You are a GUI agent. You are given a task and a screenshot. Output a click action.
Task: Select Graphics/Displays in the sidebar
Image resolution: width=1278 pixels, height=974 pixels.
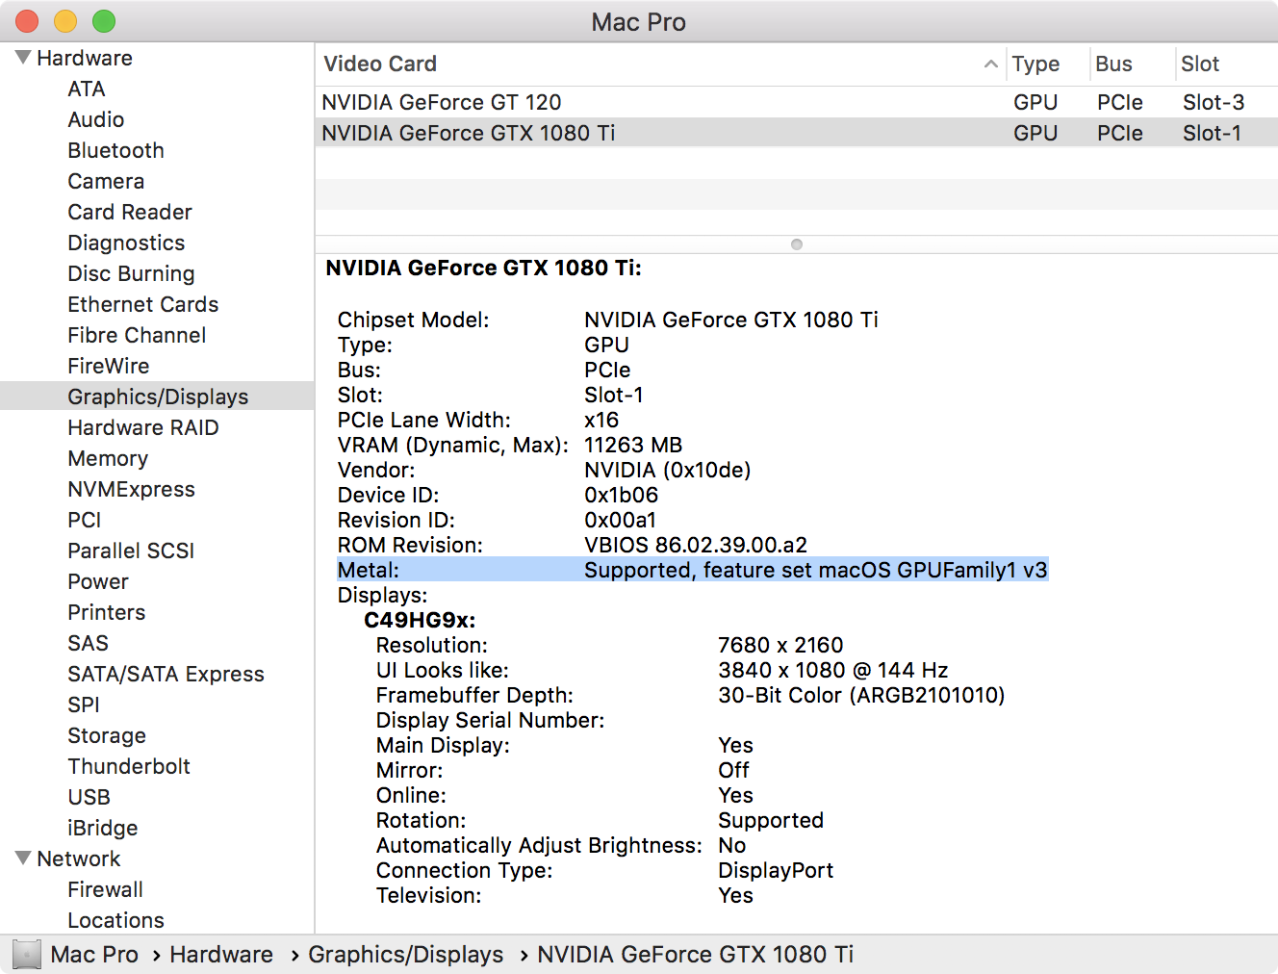(x=157, y=397)
